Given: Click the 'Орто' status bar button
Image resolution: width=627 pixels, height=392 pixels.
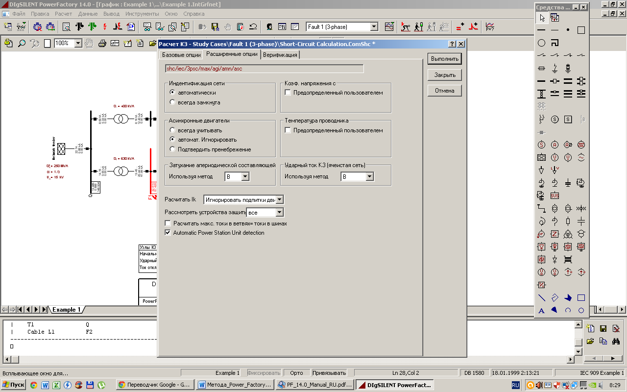Looking at the screenshot, I should (x=296, y=373).
